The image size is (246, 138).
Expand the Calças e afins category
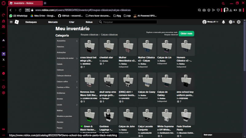[x=77, y=81]
